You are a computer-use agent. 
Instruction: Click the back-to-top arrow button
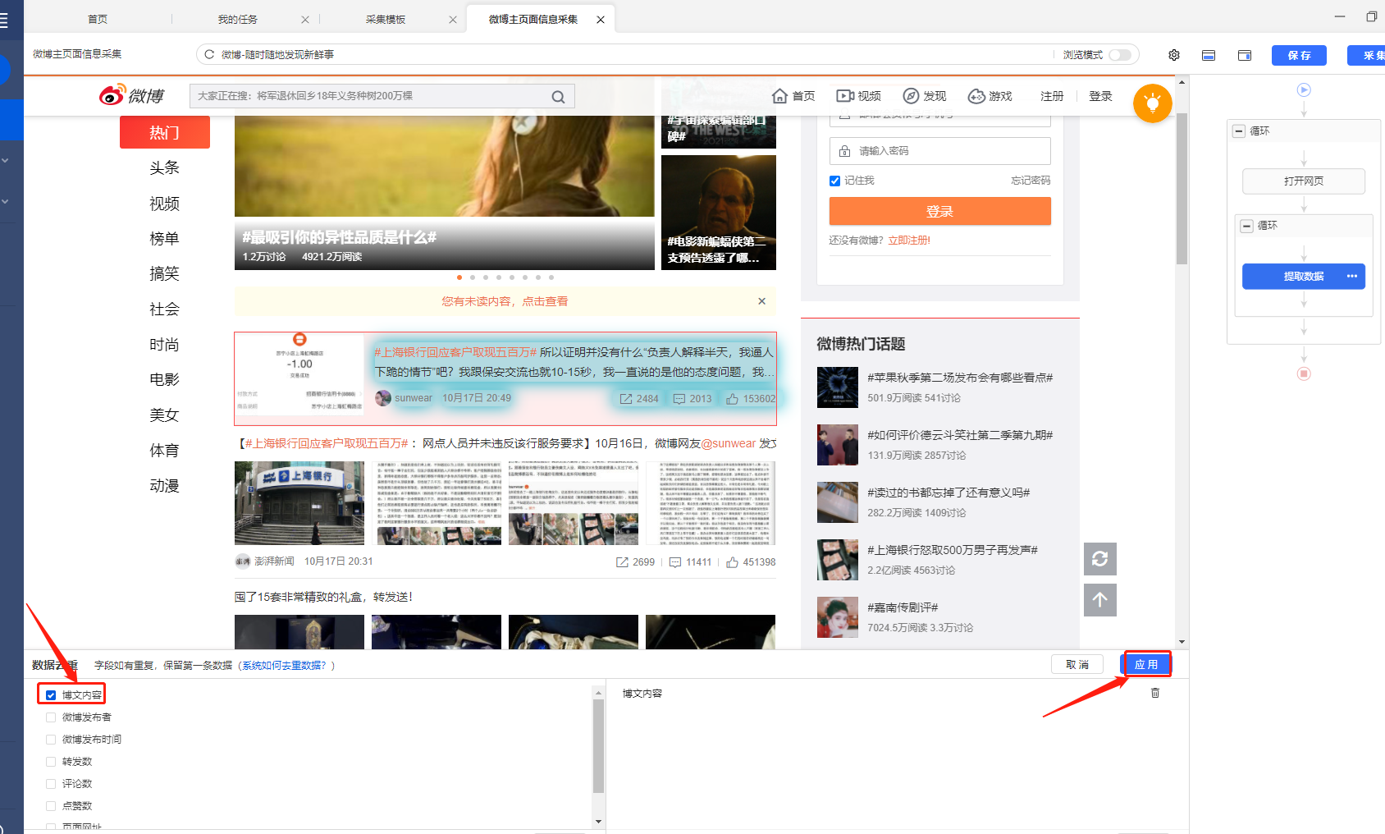pyautogui.click(x=1100, y=600)
